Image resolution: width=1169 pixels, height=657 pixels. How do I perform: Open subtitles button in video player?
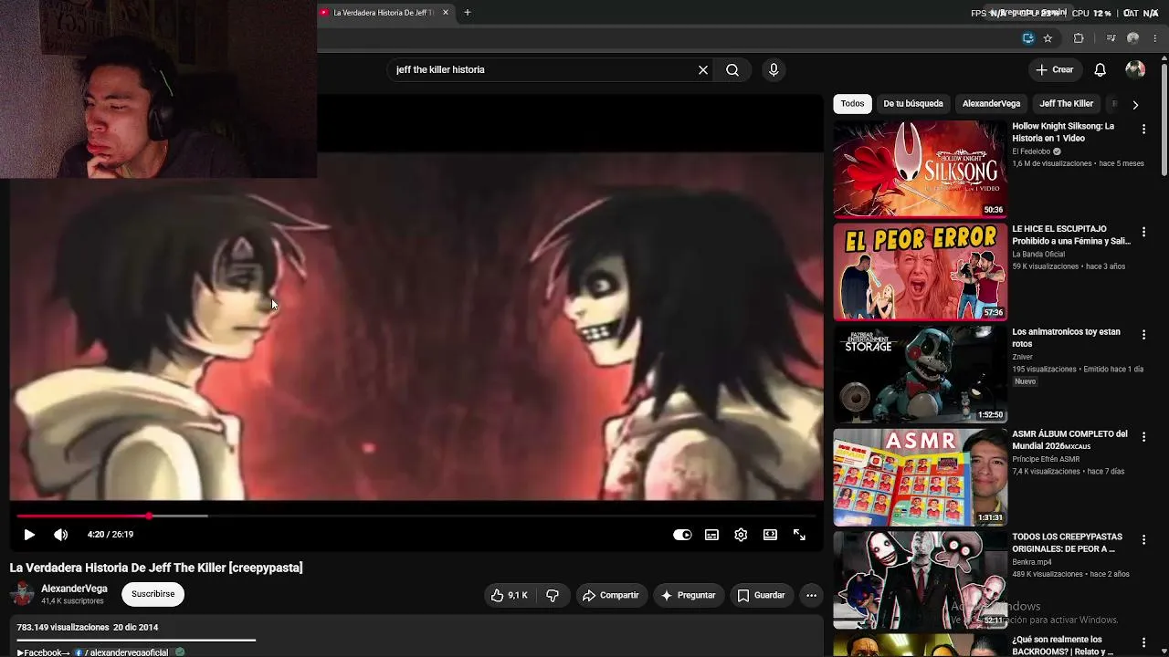click(x=711, y=535)
